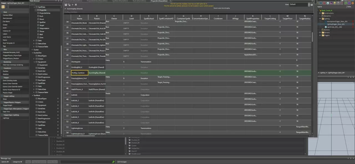Select the FireRay_Cambion name cell

pyautogui.click(x=80, y=73)
